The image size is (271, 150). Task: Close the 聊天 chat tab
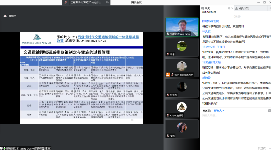(x=232, y=8)
